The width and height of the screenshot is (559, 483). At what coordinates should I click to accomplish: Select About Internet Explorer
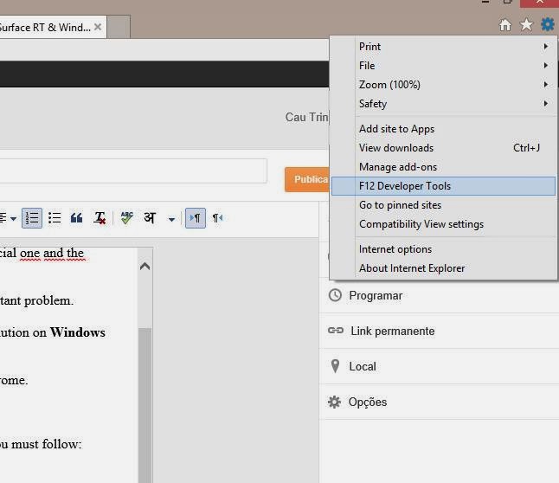click(x=443, y=268)
